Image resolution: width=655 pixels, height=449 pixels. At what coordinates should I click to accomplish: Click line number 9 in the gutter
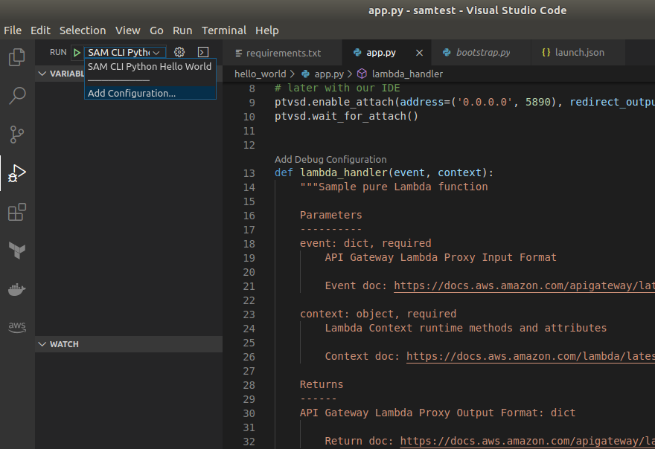(x=252, y=103)
